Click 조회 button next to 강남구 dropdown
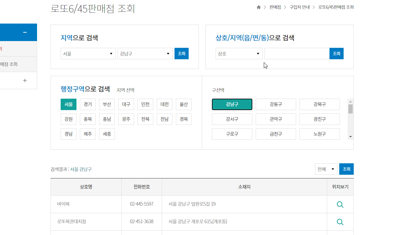The height and width of the screenshot is (235, 411). 182,54
